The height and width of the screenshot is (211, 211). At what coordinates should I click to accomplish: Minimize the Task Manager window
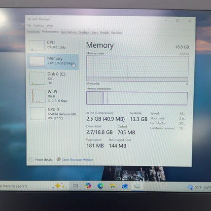[x=166, y=20]
